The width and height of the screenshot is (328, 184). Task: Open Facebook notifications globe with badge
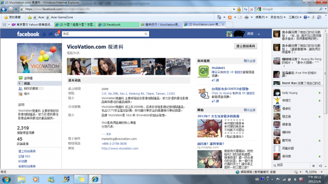click(x=57, y=34)
